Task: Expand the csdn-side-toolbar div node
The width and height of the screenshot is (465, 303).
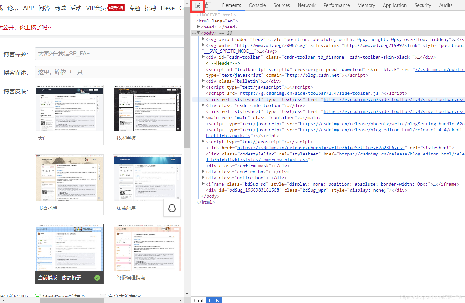Action: tap(203, 105)
